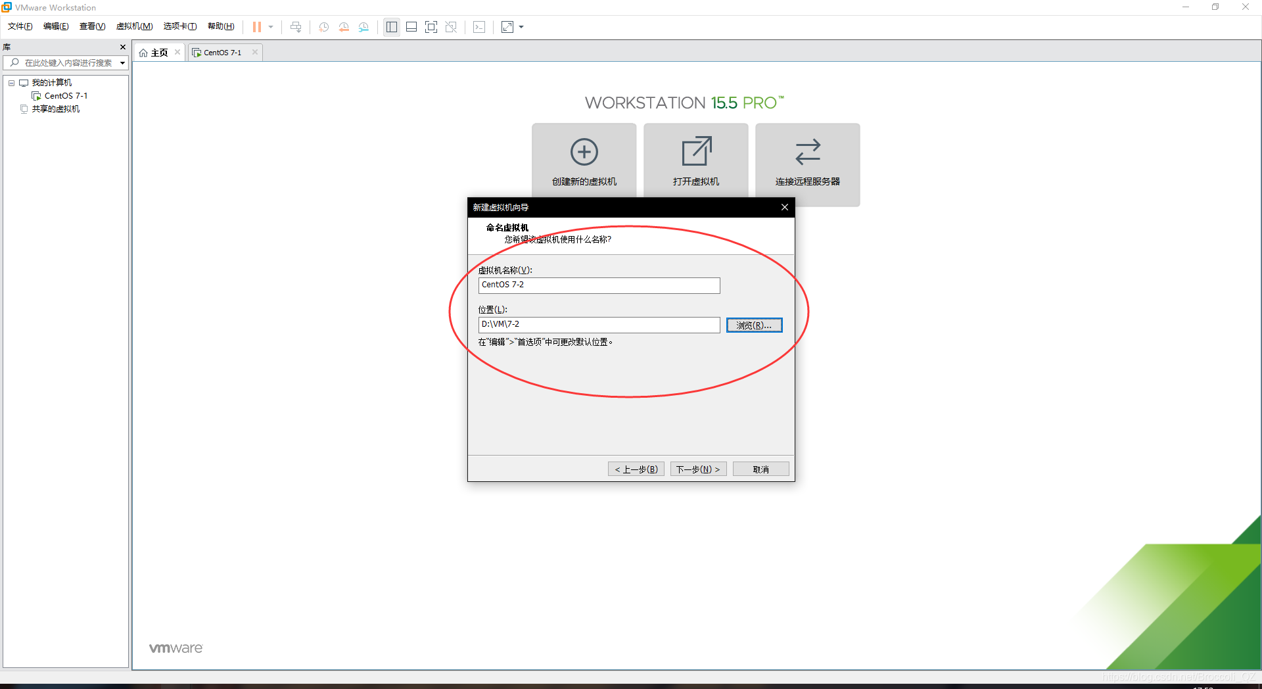
Task: Open the 虚拟机(M) menu
Action: tap(134, 26)
